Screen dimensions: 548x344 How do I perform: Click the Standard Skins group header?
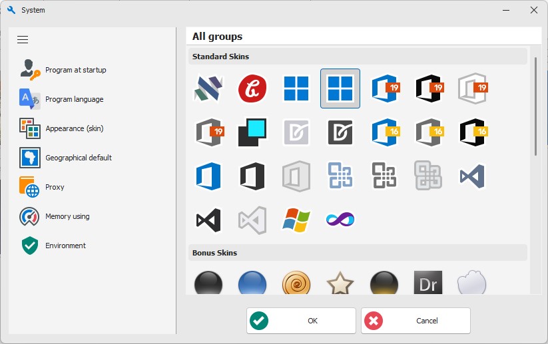coord(358,57)
